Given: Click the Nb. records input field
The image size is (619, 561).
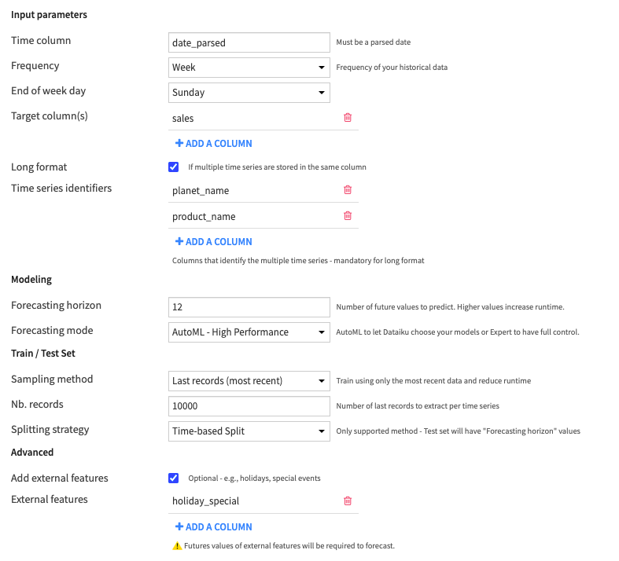Looking at the screenshot, I should pos(249,406).
